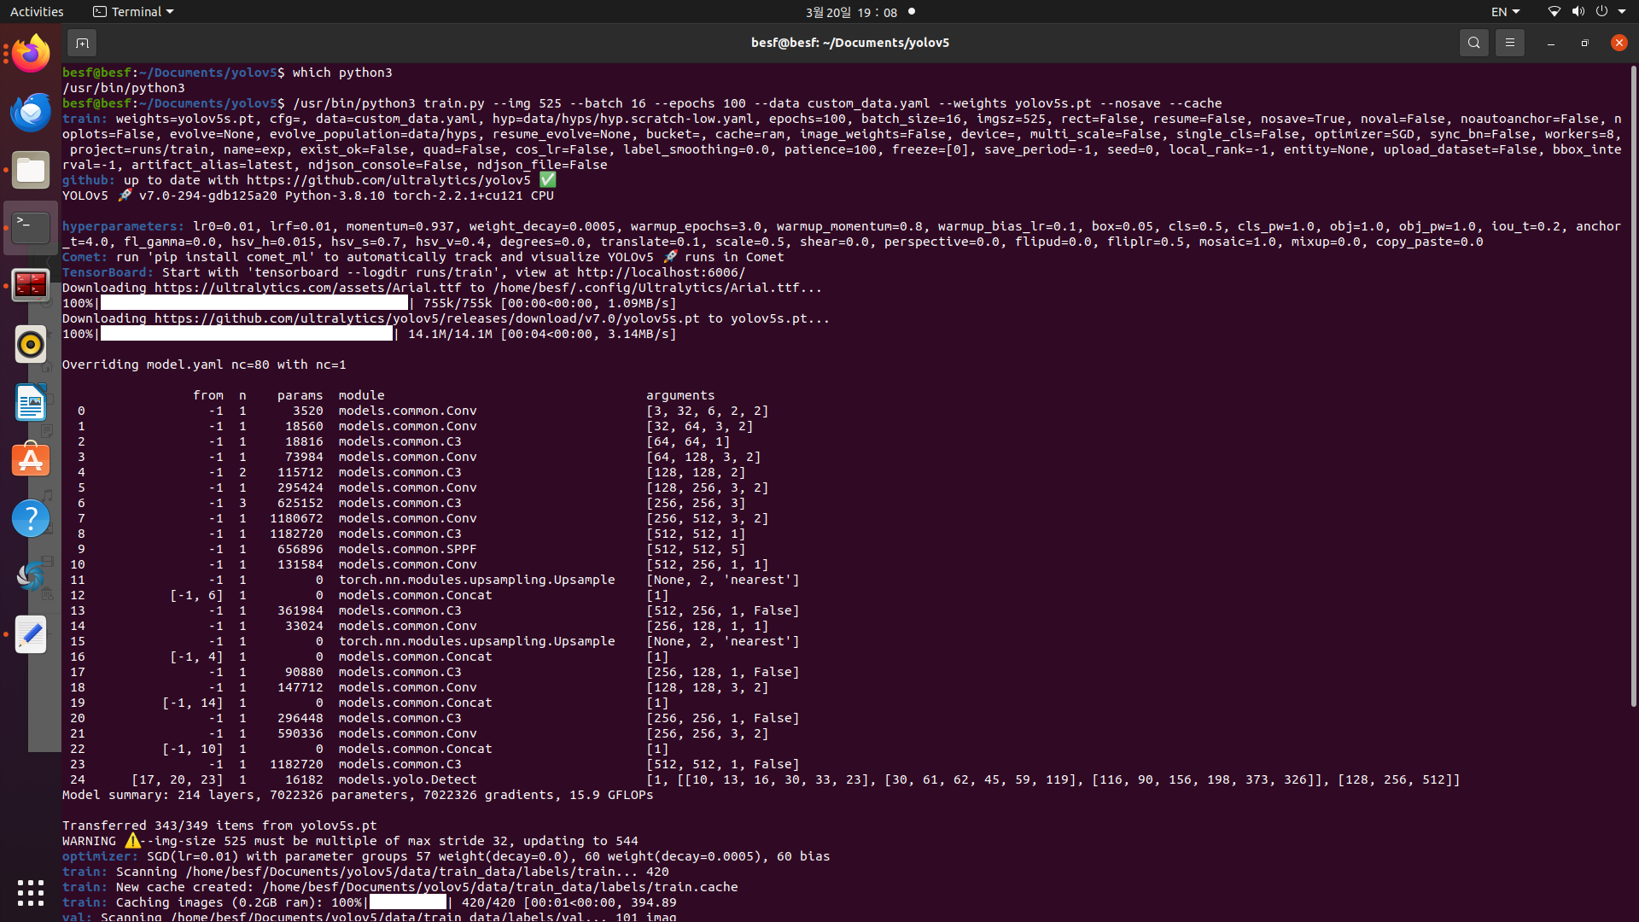
Task: Open the Files manager in the dock
Action: (x=31, y=171)
